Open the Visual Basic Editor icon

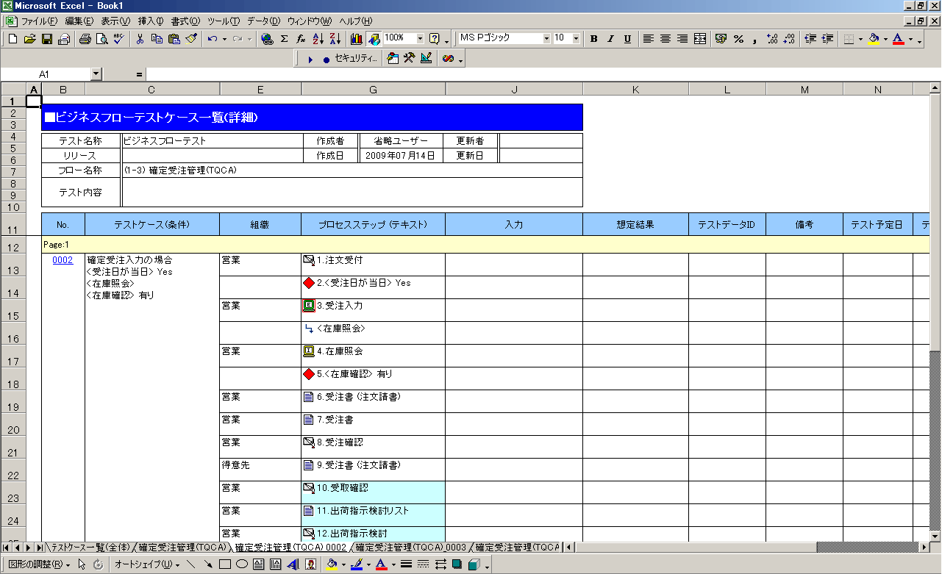coord(393,58)
